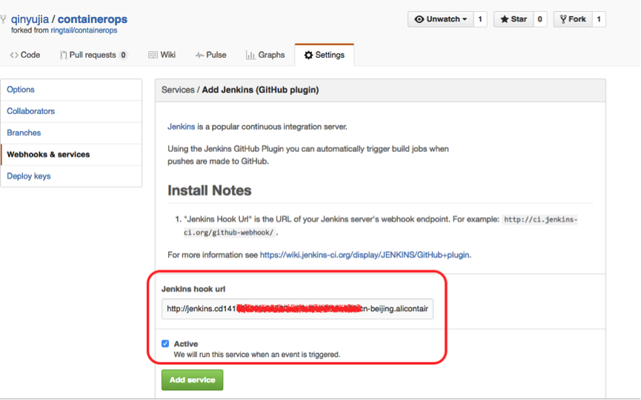
Task: Toggle the Active checkbox
Action: tap(165, 344)
